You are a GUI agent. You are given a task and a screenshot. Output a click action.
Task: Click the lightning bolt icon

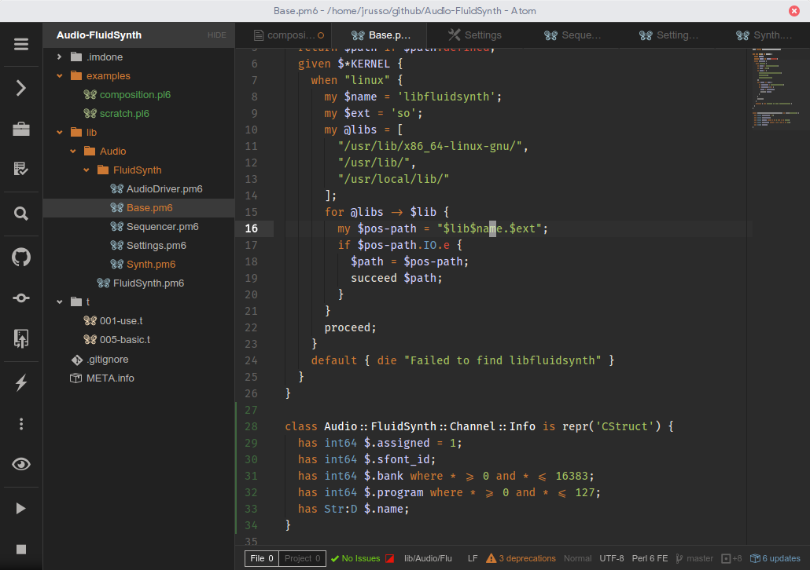coord(21,383)
